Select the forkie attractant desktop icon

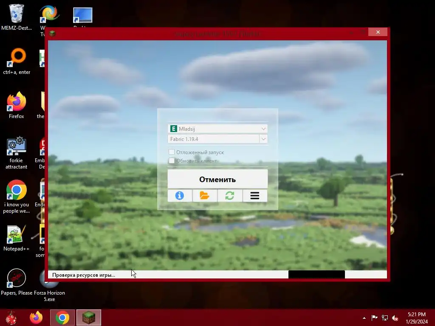[x=17, y=153]
